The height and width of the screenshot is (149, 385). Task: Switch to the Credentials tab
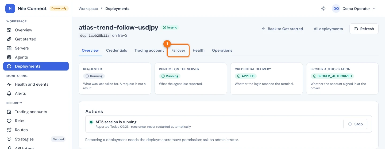pos(117,50)
